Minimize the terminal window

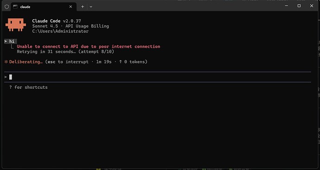click(287, 6)
